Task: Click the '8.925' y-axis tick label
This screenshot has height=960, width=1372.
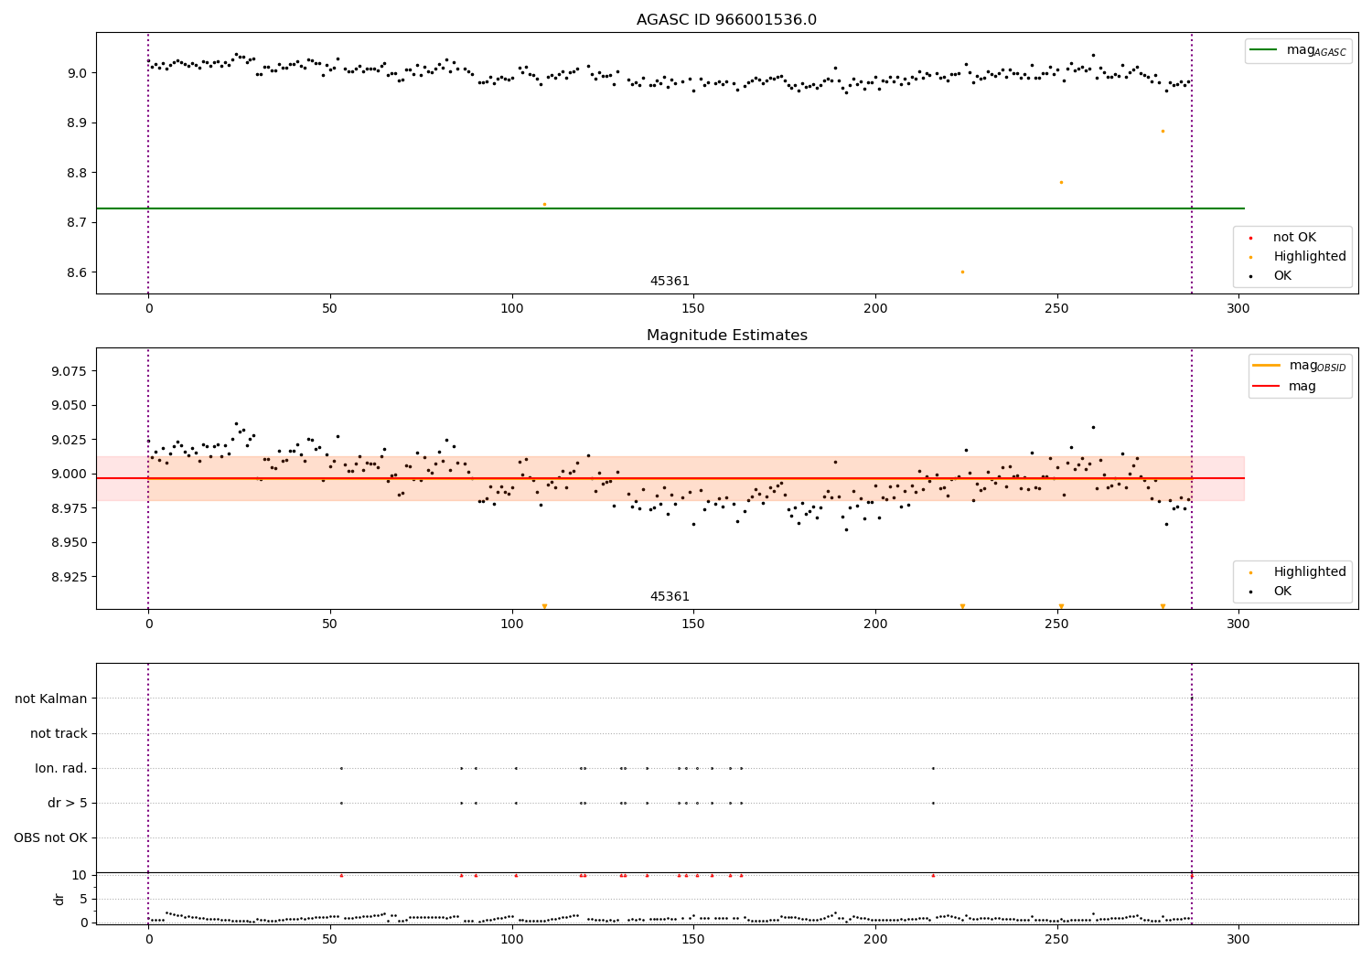Action: click(70, 577)
